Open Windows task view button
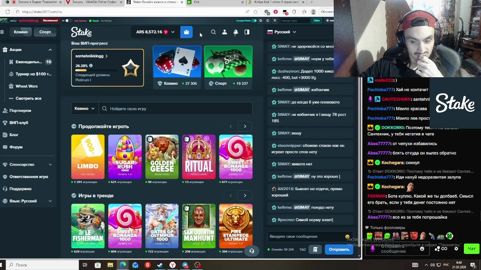The height and width of the screenshot is (270, 481). click(85, 265)
